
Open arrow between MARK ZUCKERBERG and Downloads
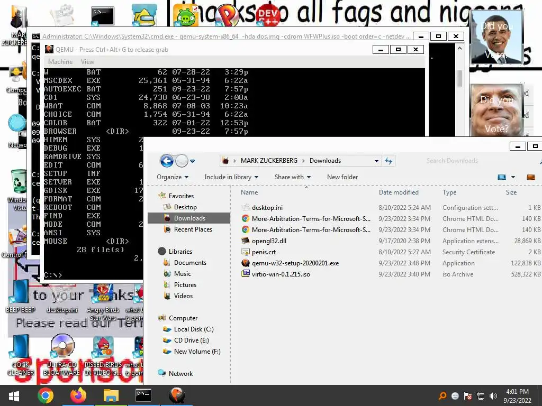coord(303,161)
